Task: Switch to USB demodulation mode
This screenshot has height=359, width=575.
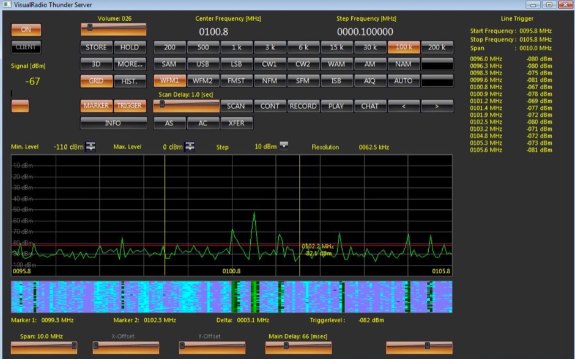Action: click(x=203, y=64)
